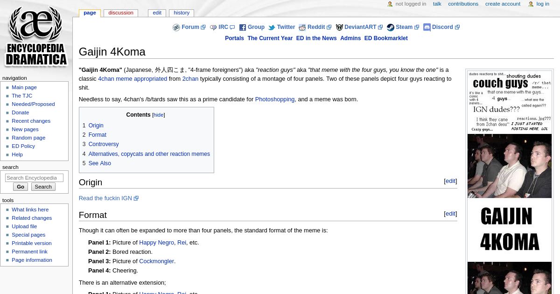Click the IRC chat bubble icon
Screen dimensions: 560x294
coord(213,28)
